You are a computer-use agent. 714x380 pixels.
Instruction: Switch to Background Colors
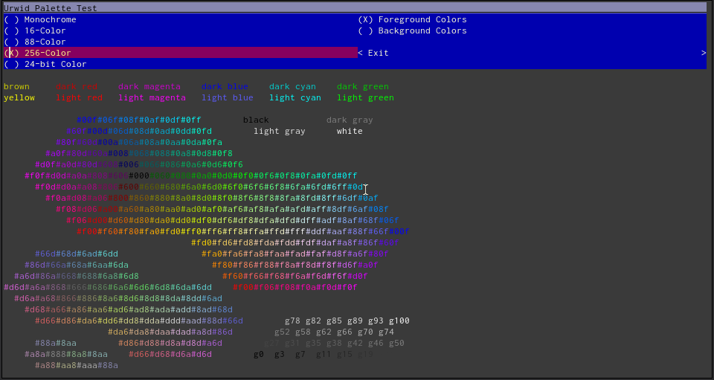[412, 30]
